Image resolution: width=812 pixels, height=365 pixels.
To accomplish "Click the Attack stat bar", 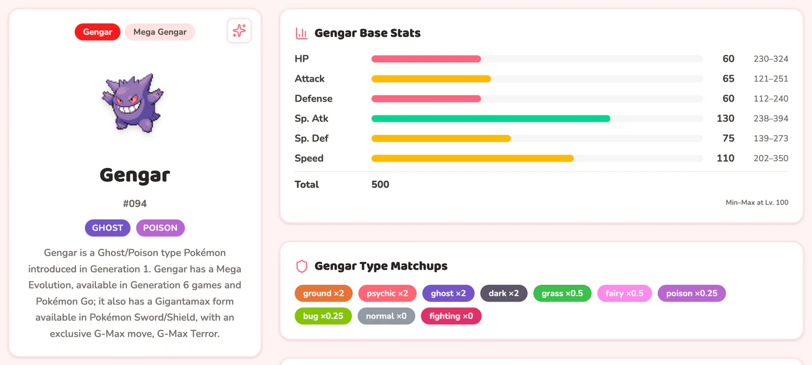I will 537,79.
